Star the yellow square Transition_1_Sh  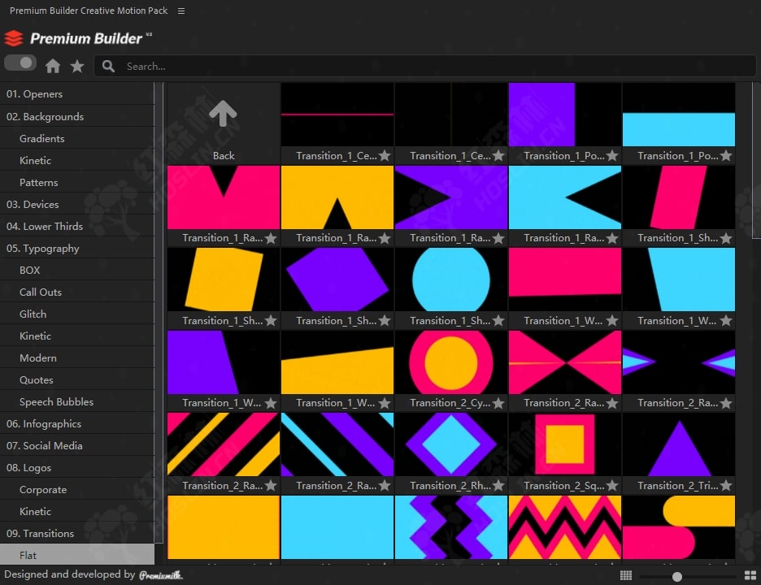pos(271,321)
